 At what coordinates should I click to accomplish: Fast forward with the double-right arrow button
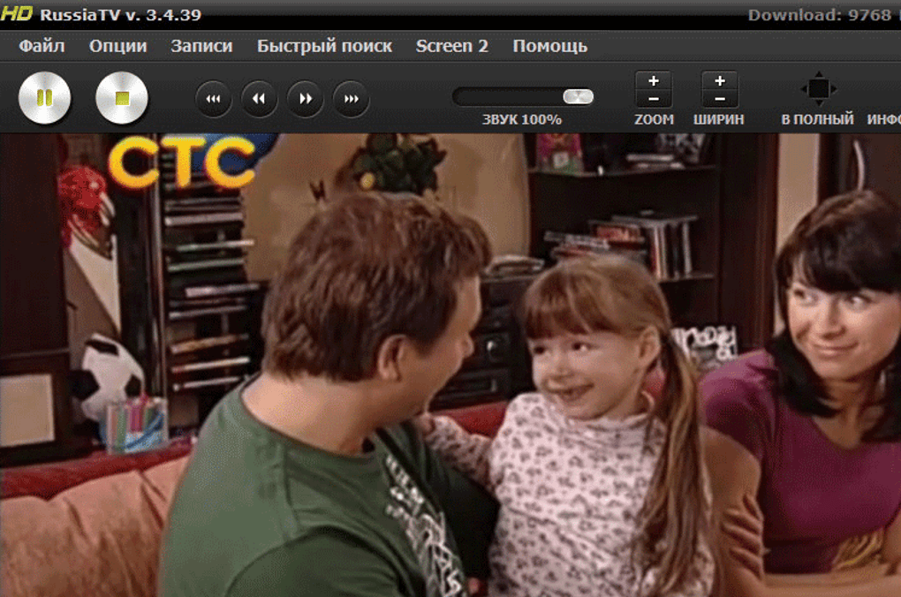305,99
